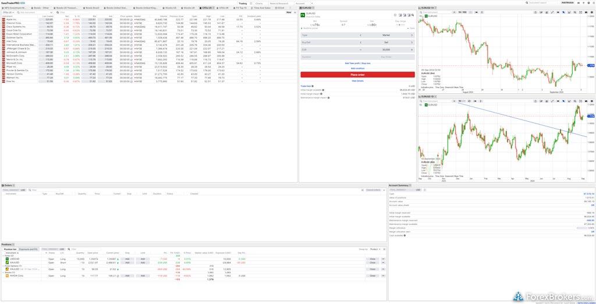Select next order Type with right arrow
The width and height of the screenshot is (596, 304).
[411, 35]
